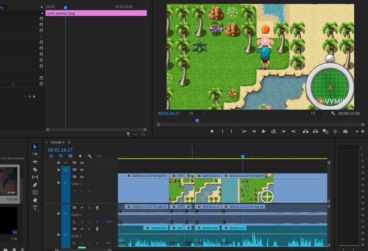Go to In point in Program monitor
This screenshot has height=251, width=368.
tap(244, 131)
